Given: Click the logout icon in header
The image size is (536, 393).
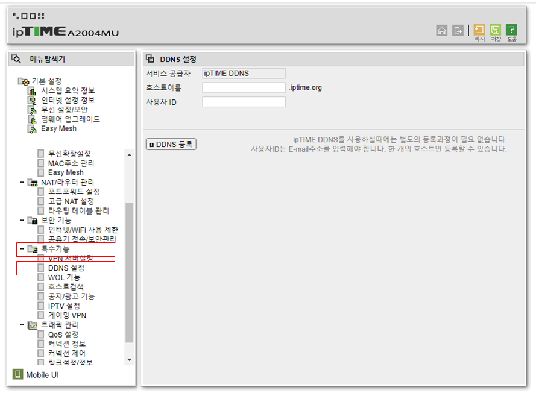Looking at the screenshot, I should tap(458, 30).
